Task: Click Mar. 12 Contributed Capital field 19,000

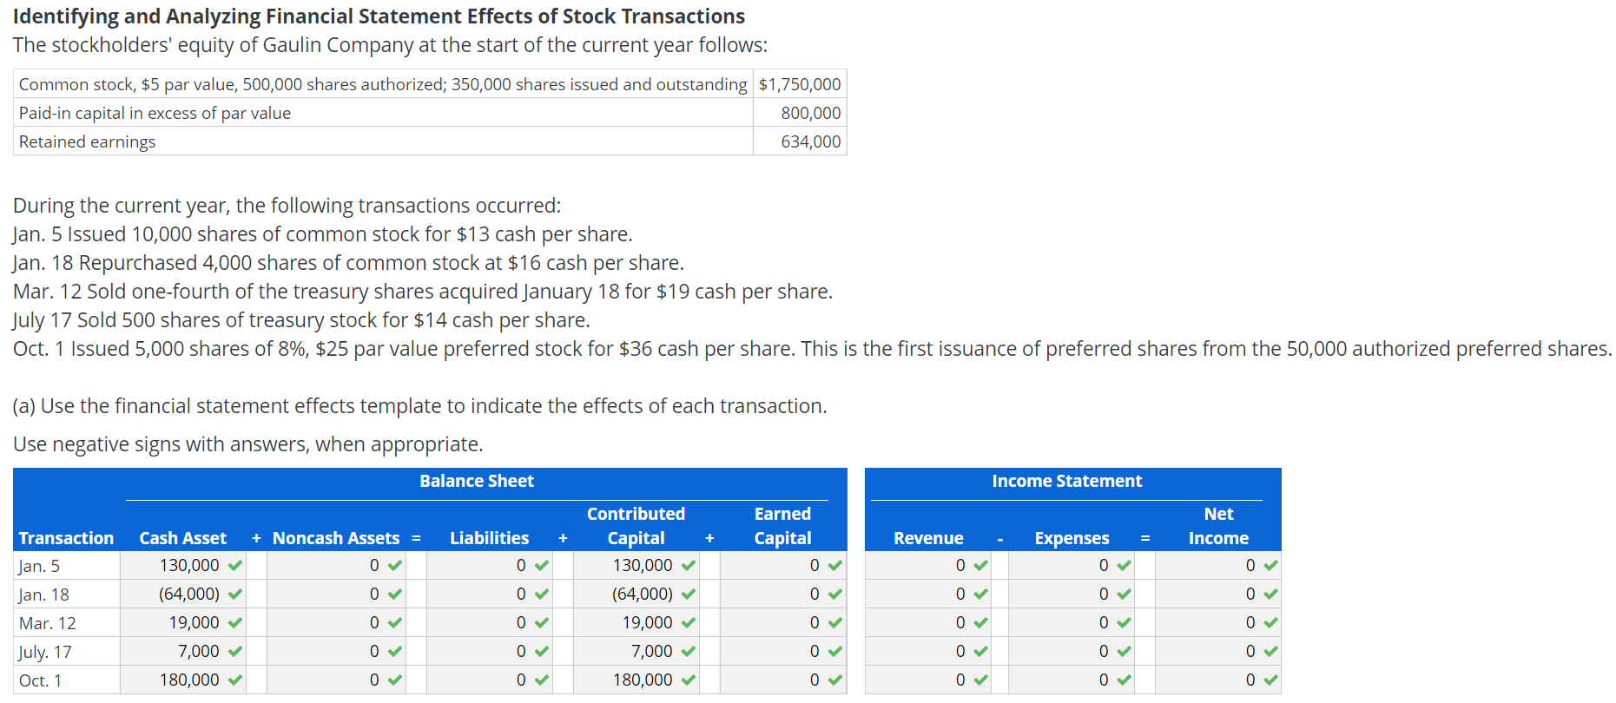Action: (637, 622)
